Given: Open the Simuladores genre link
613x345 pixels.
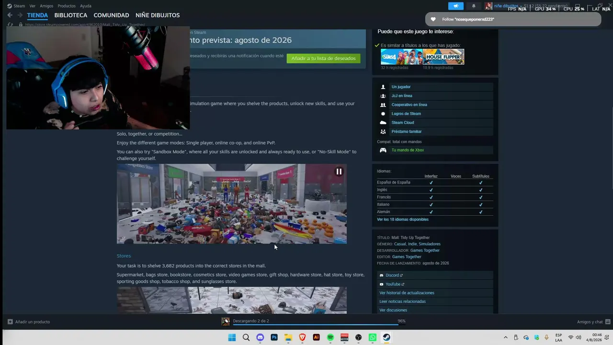Looking at the screenshot, I should 430,244.
